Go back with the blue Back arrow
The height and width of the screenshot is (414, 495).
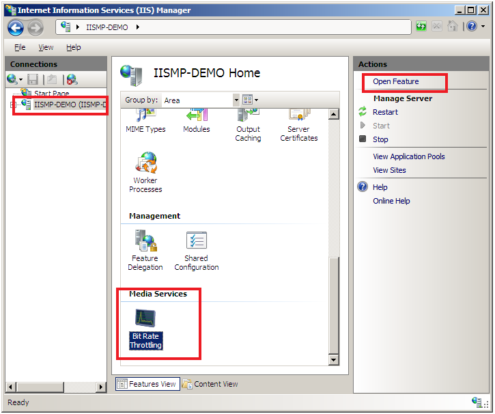16,27
